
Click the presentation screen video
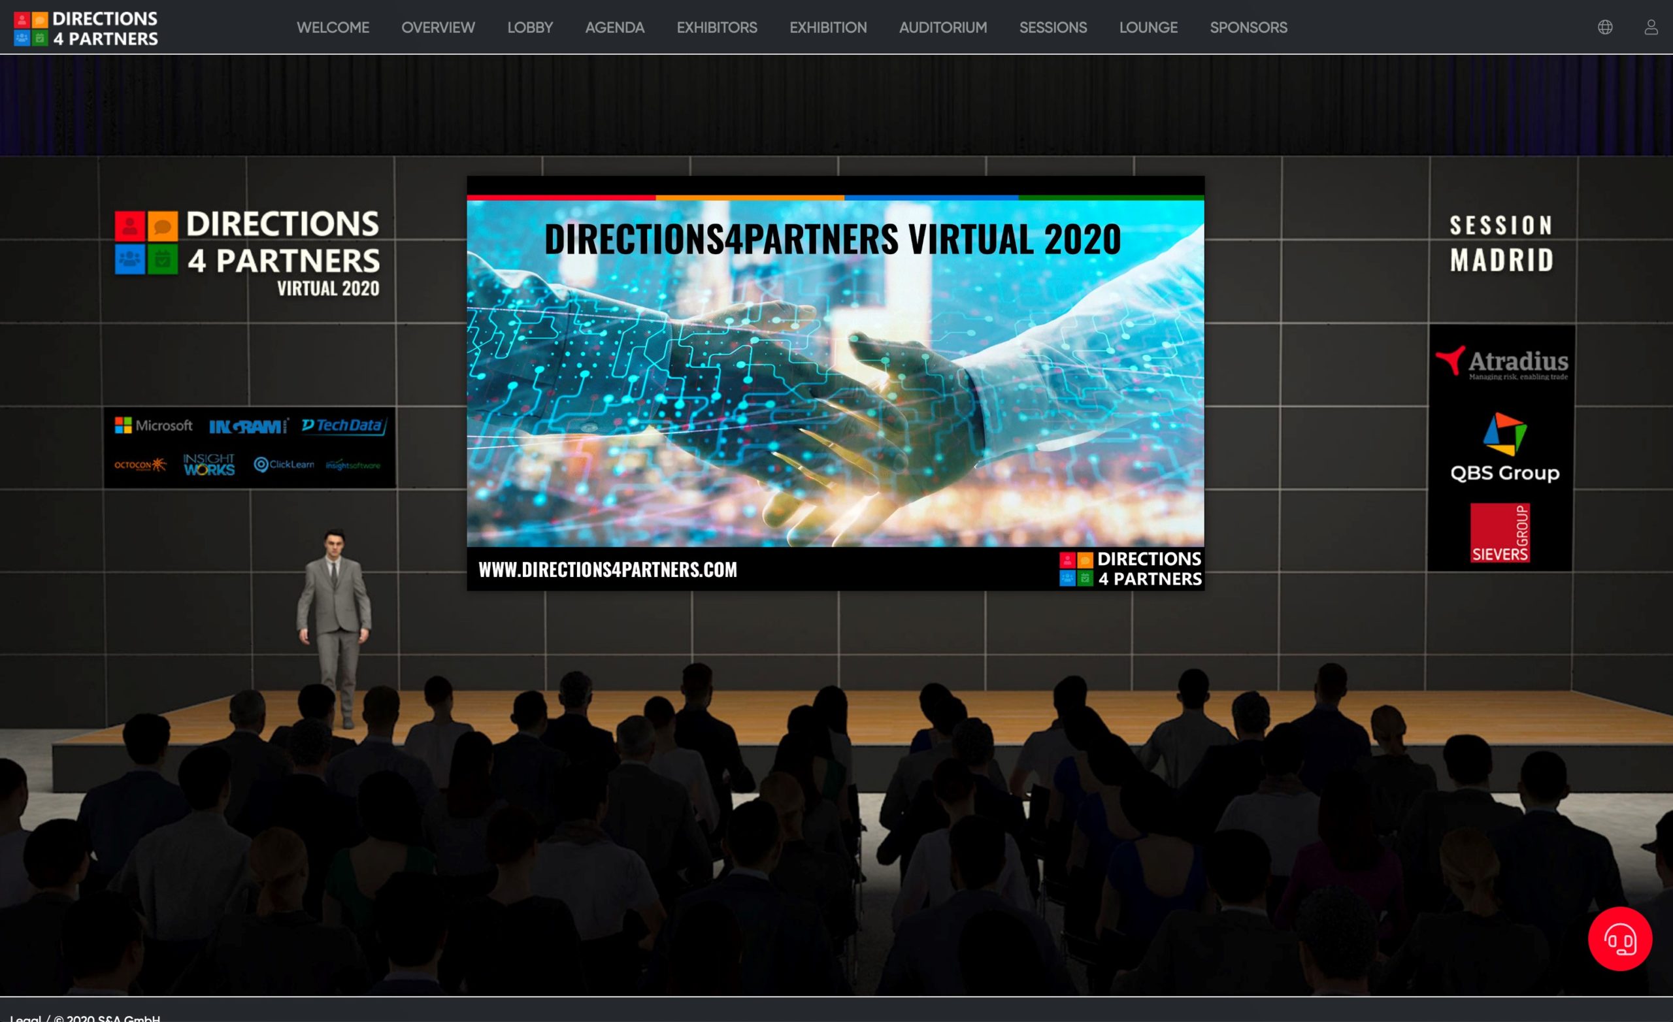[x=835, y=383]
